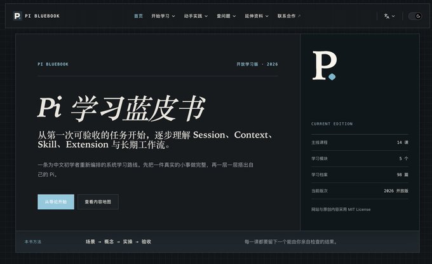Click the 实操 step in method flow

128,242
